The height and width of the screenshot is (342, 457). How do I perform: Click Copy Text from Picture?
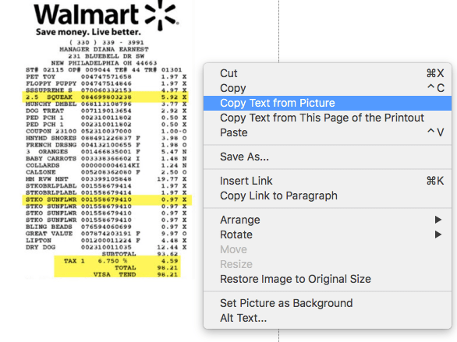[x=328, y=103]
